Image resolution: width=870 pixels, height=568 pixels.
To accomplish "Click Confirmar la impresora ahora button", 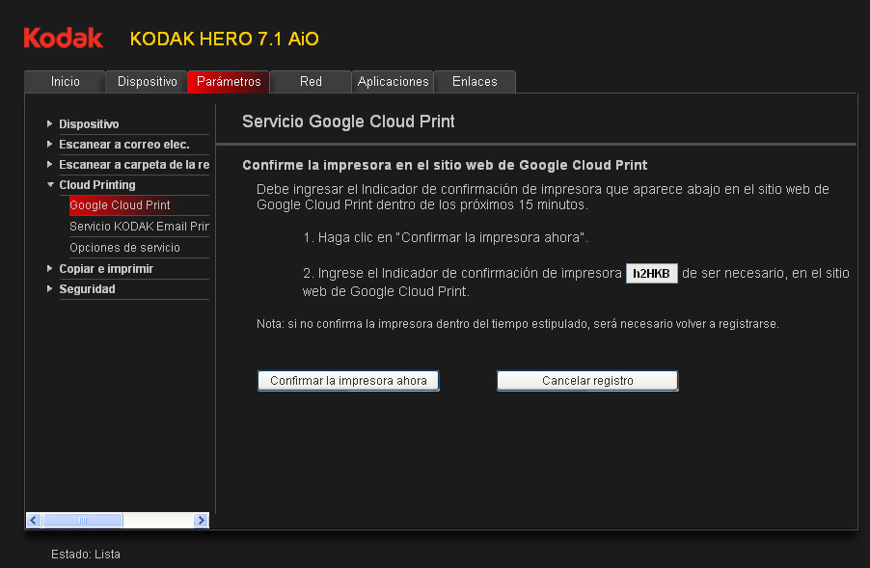I will (x=348, y=381).
